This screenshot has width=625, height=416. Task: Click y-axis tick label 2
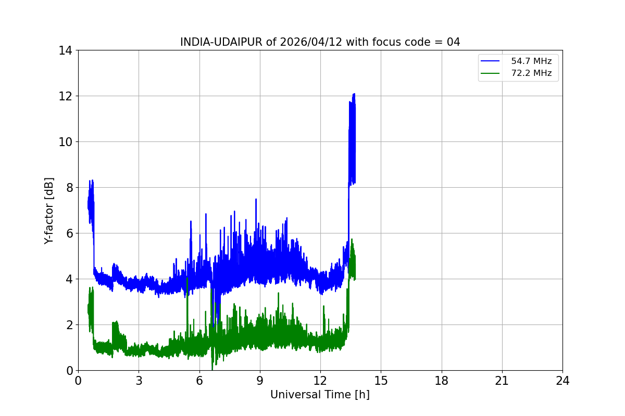point(69,325)
